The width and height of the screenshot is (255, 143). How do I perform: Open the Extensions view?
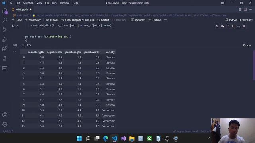(5, 49)
